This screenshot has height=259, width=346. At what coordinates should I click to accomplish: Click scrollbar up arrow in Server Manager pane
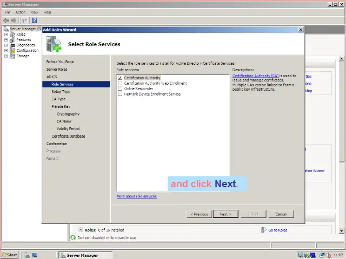click(x=341, y=59)
